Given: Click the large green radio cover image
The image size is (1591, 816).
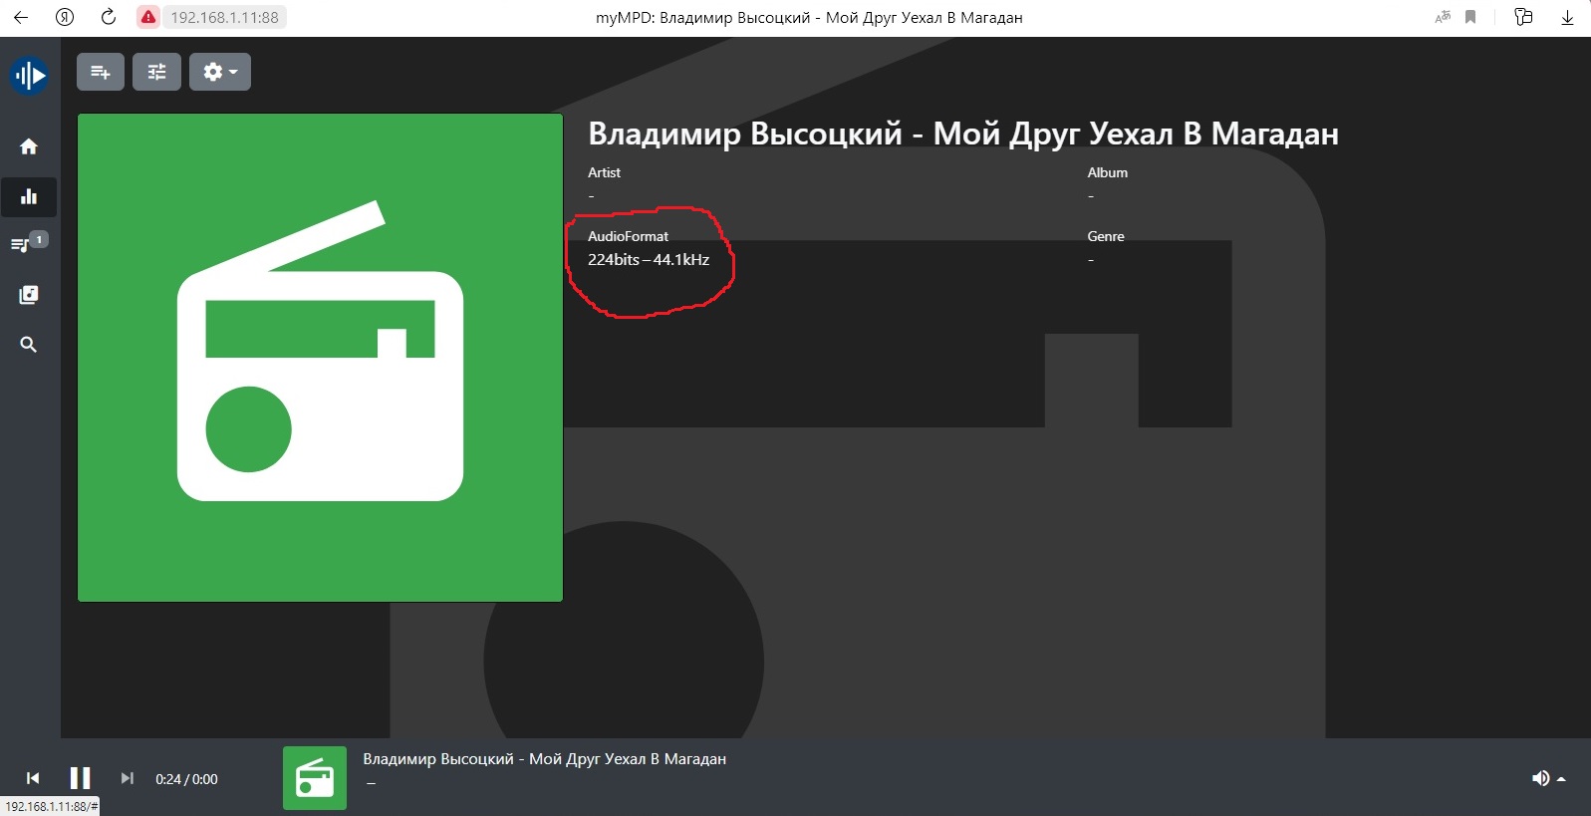Looking at the screenshot, I should 320,358.
